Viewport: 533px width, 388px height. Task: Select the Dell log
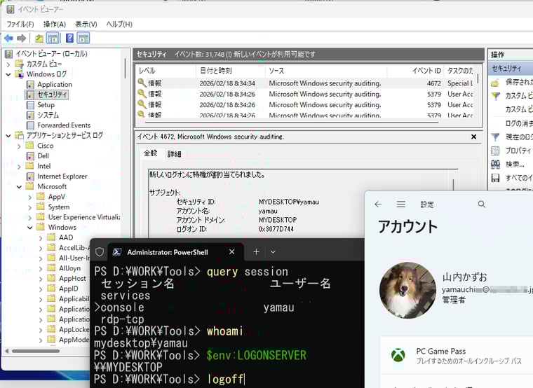[43, 155]
